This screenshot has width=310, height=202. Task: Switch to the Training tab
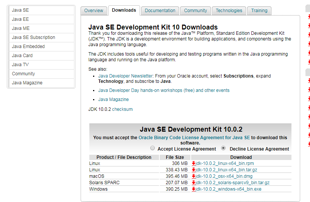[x=259, y=11]
